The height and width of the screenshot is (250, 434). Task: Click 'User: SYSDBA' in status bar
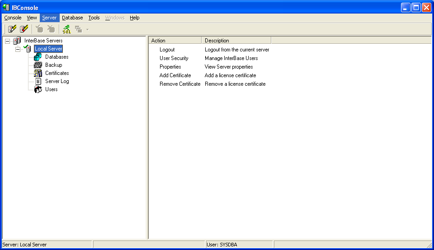coord(222,245)
